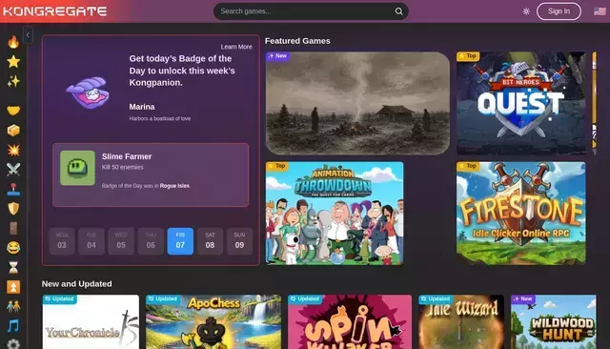Open the crossed swords sidebar icon
The height and width of the screenshot is (349, 610).
[13, 169]
